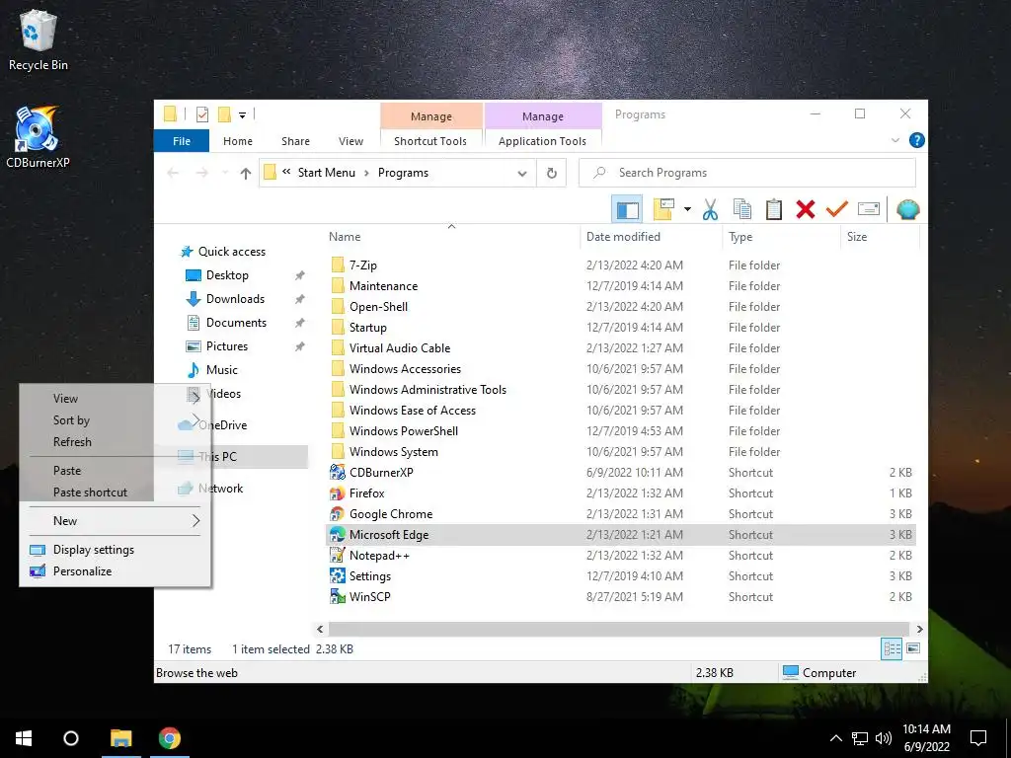
Task: Open the Windows Start button
Action: [24, 738]
